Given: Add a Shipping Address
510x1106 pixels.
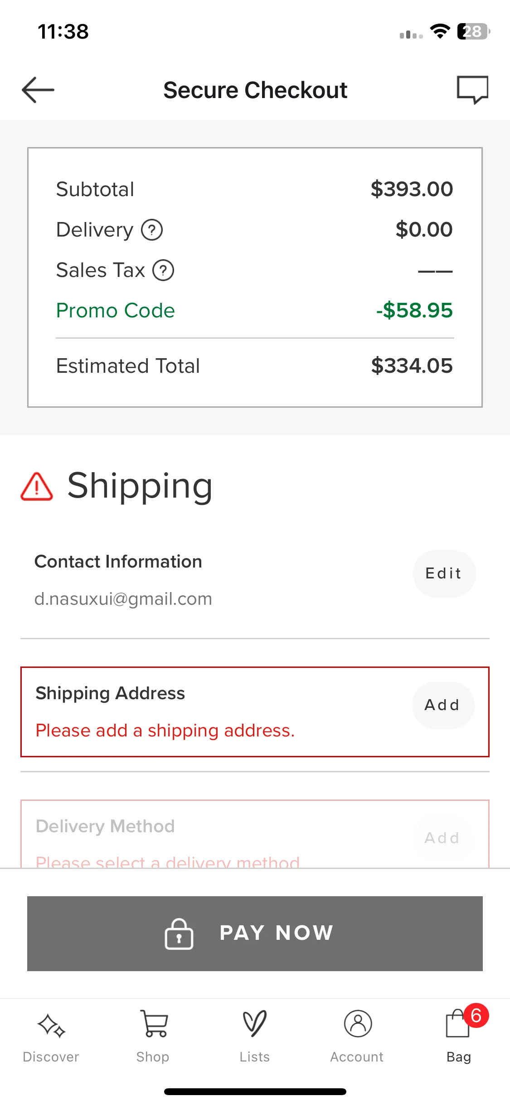Looking at the screenshot, I should 443,705.
